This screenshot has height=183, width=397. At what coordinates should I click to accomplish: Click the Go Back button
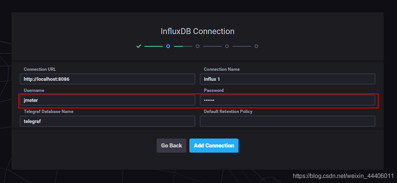172,146
